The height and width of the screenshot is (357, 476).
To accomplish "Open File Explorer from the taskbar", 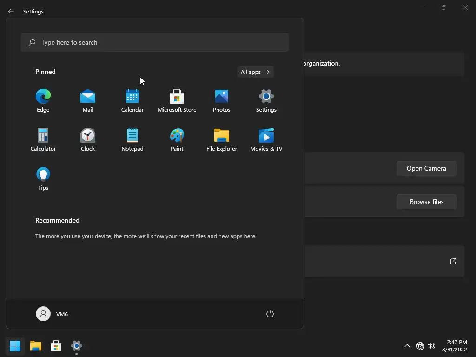I will click(35, 346).
